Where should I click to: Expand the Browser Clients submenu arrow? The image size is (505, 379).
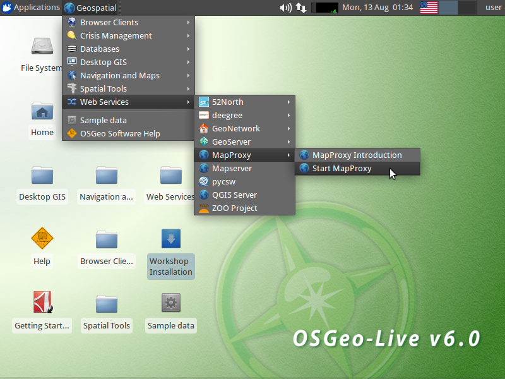pyautogui.click(x=188, y=23)
